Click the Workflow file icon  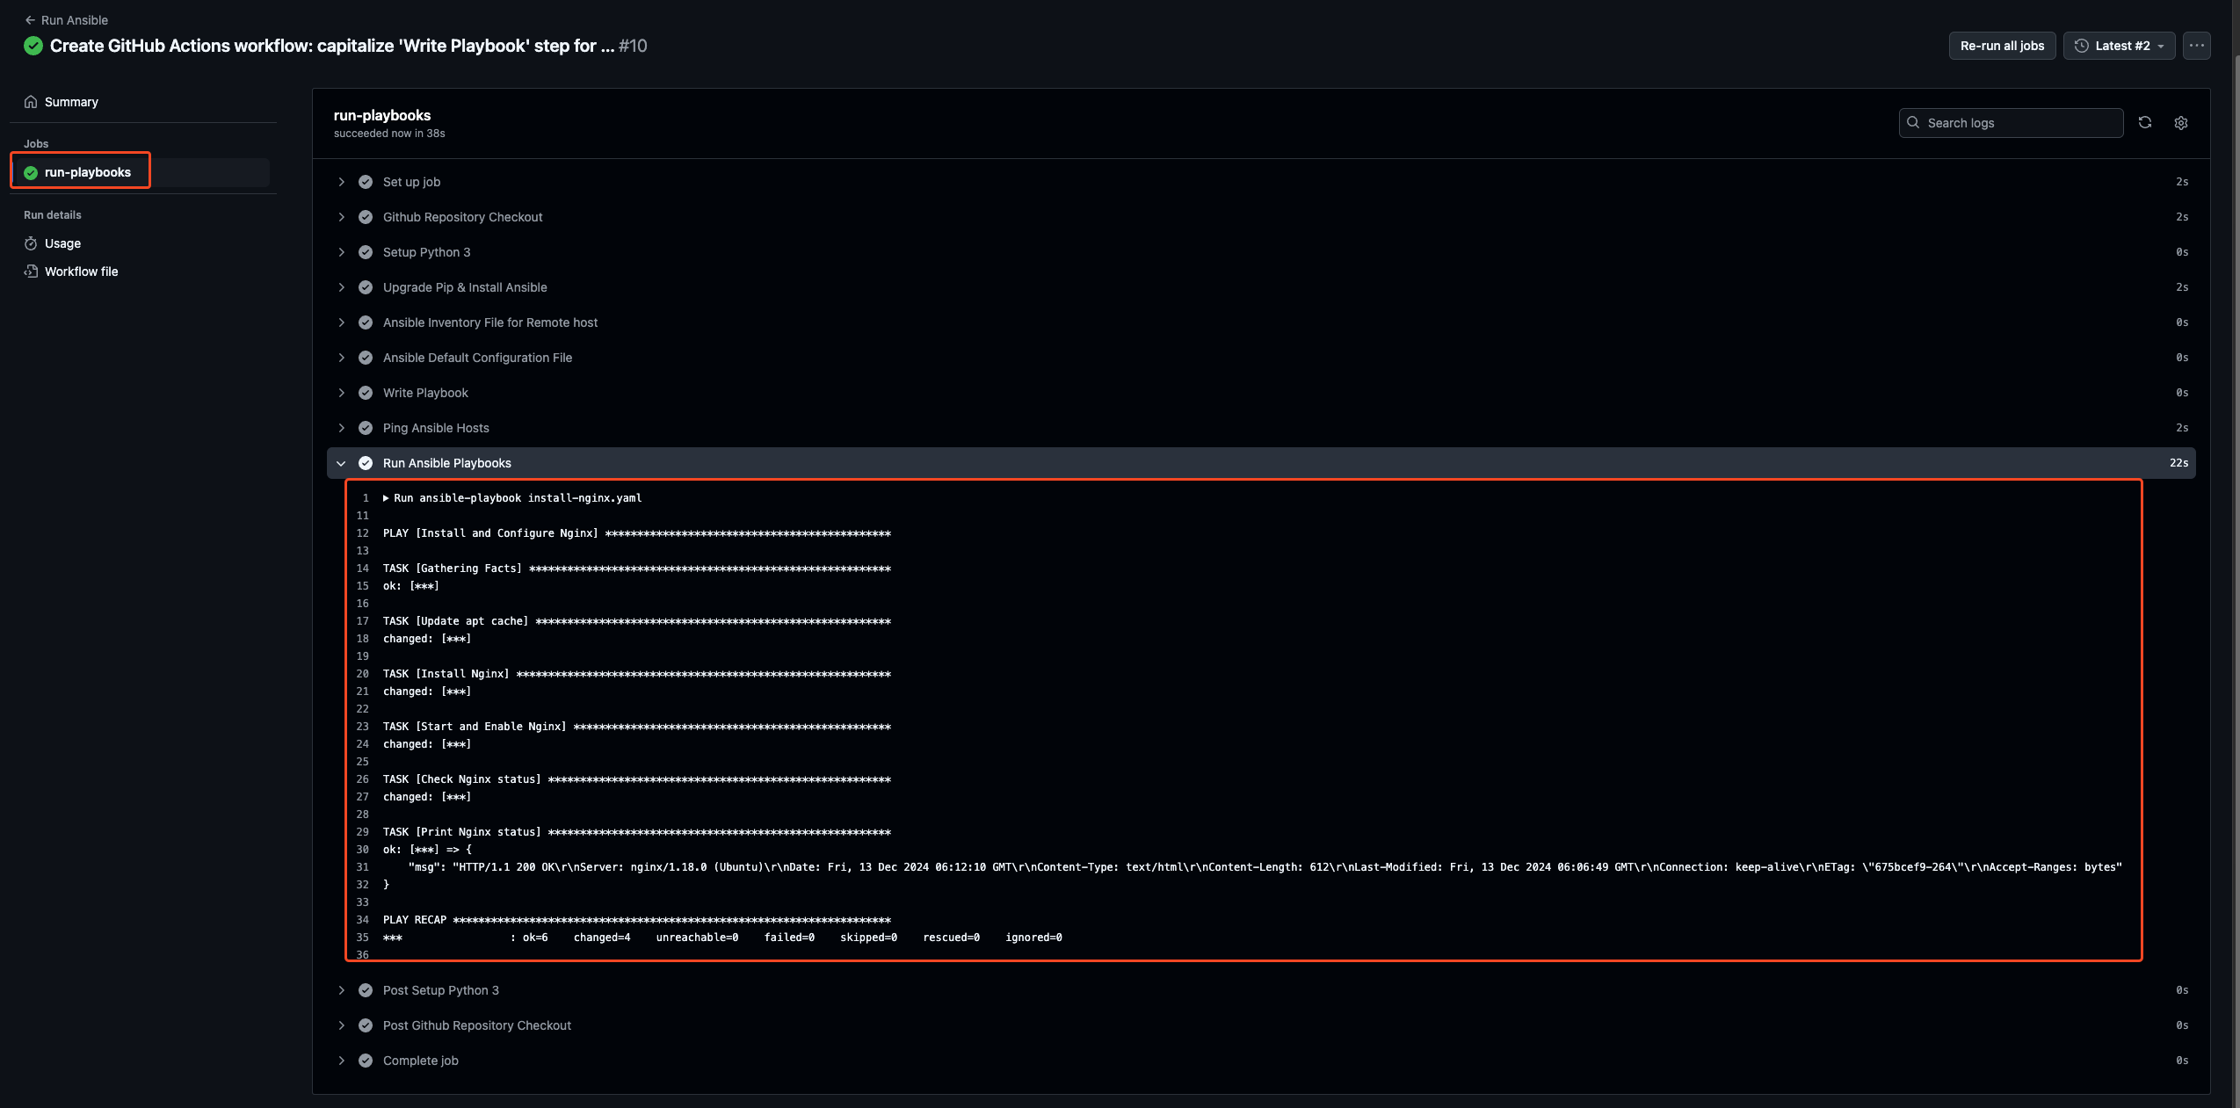31,272
